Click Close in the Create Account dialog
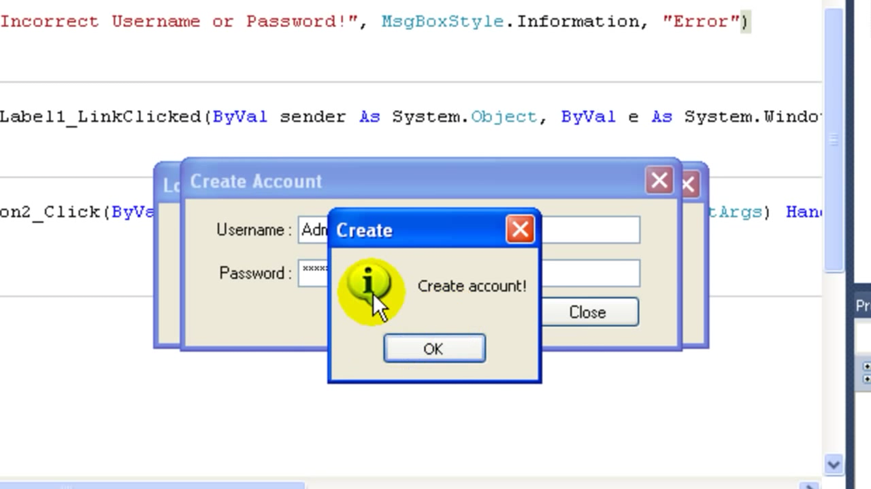The image size is (871, 489). coord(587,312)
